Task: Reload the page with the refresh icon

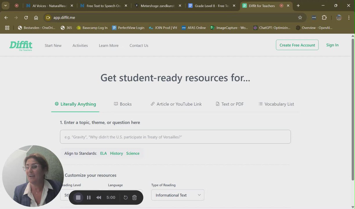Action: (26, 17)
